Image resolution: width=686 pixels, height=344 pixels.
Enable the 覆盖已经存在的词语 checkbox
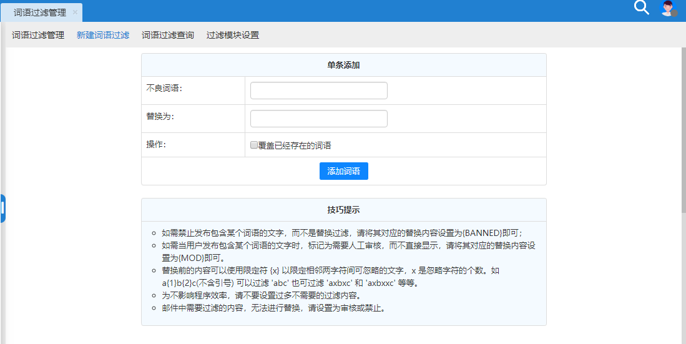pyautogui.click(x=254, y=145)
